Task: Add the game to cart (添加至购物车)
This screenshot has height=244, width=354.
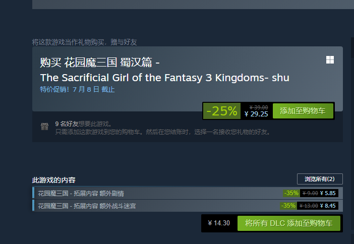Action: [x=303, y=111]
